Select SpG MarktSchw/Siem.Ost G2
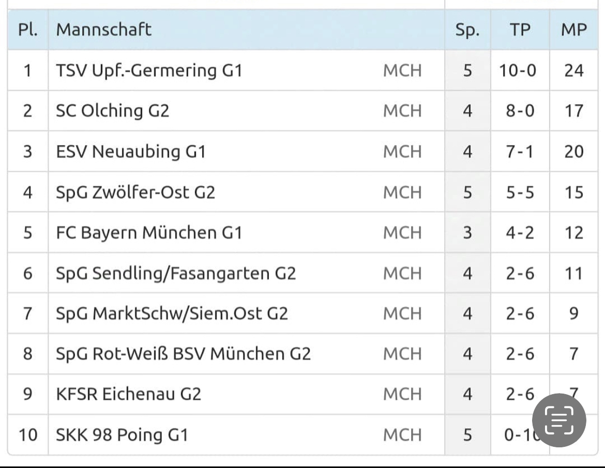The width and height of the screenshot is (605, 468). click(x=172, y=314)
